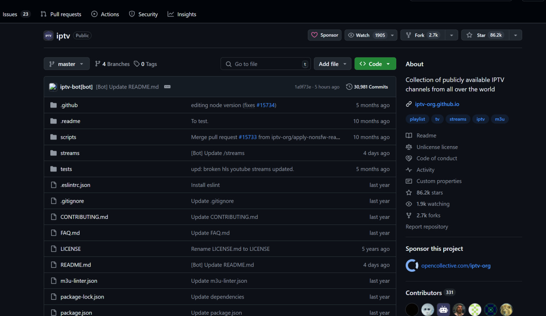This screenshot has height=316, width=546.
Task: Click the Report repository link
Action: [x=427, y=227]
